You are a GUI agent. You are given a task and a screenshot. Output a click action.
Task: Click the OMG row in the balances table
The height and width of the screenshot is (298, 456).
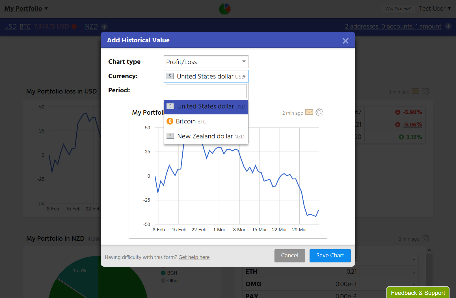[x=330, y=284]
